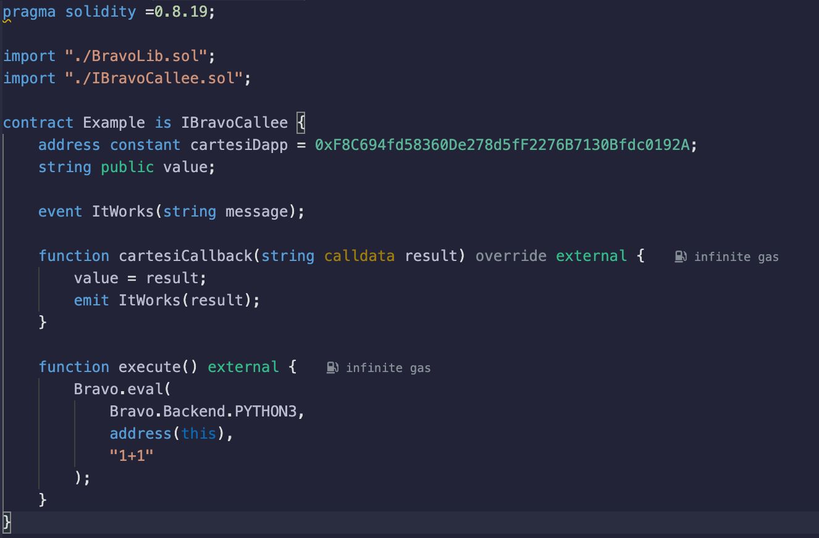Click the "1+1" string literal

click(x=132, y=456)
